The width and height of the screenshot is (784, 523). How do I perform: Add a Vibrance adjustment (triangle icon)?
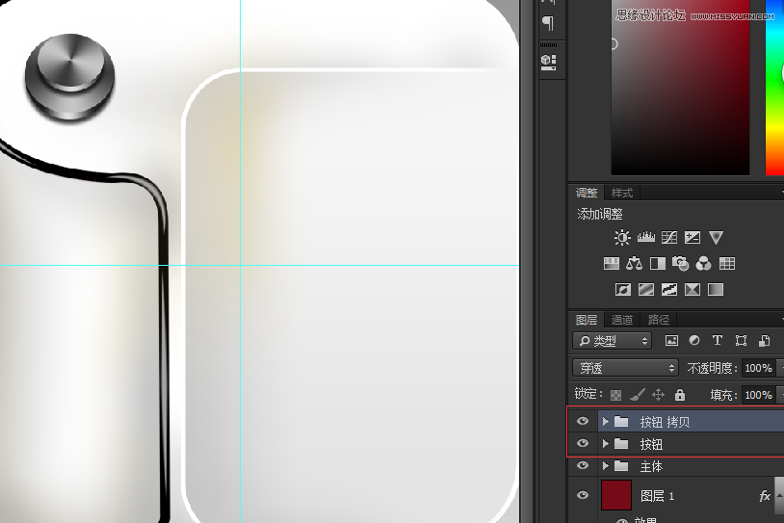pos(716,238)
